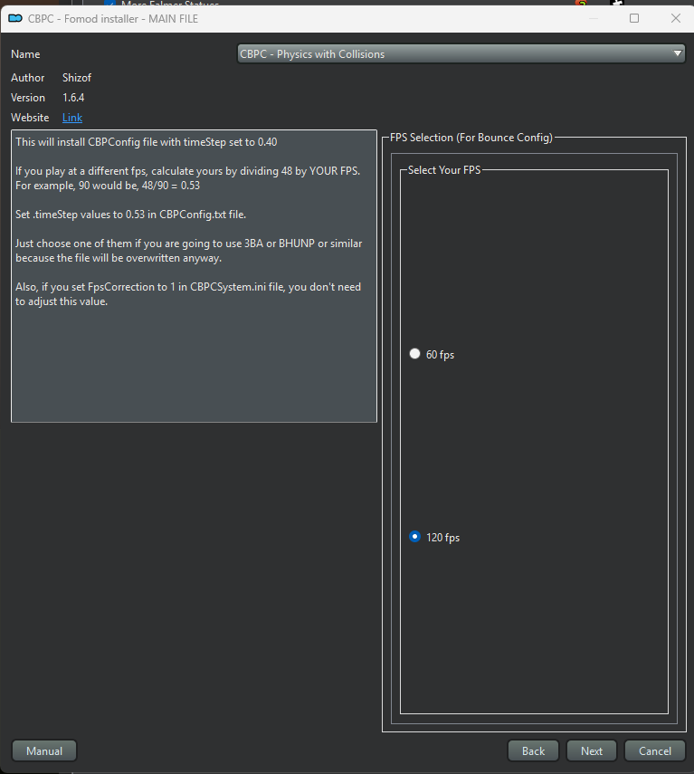The image size is (694, 774).
Task: Close the Fomod installer window
Action: click(x=676, y=18)
